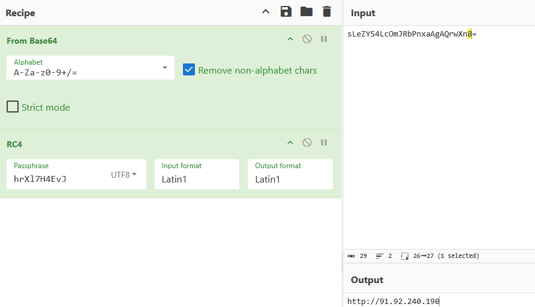Click into the Input text area
This screenshot has width=535, height=307.
click(438, 138)
